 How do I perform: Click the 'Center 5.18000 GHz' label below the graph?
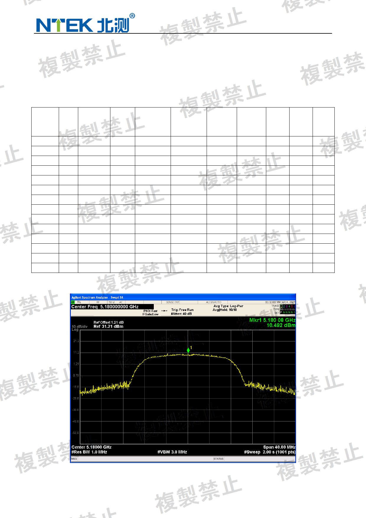(91, 447)
